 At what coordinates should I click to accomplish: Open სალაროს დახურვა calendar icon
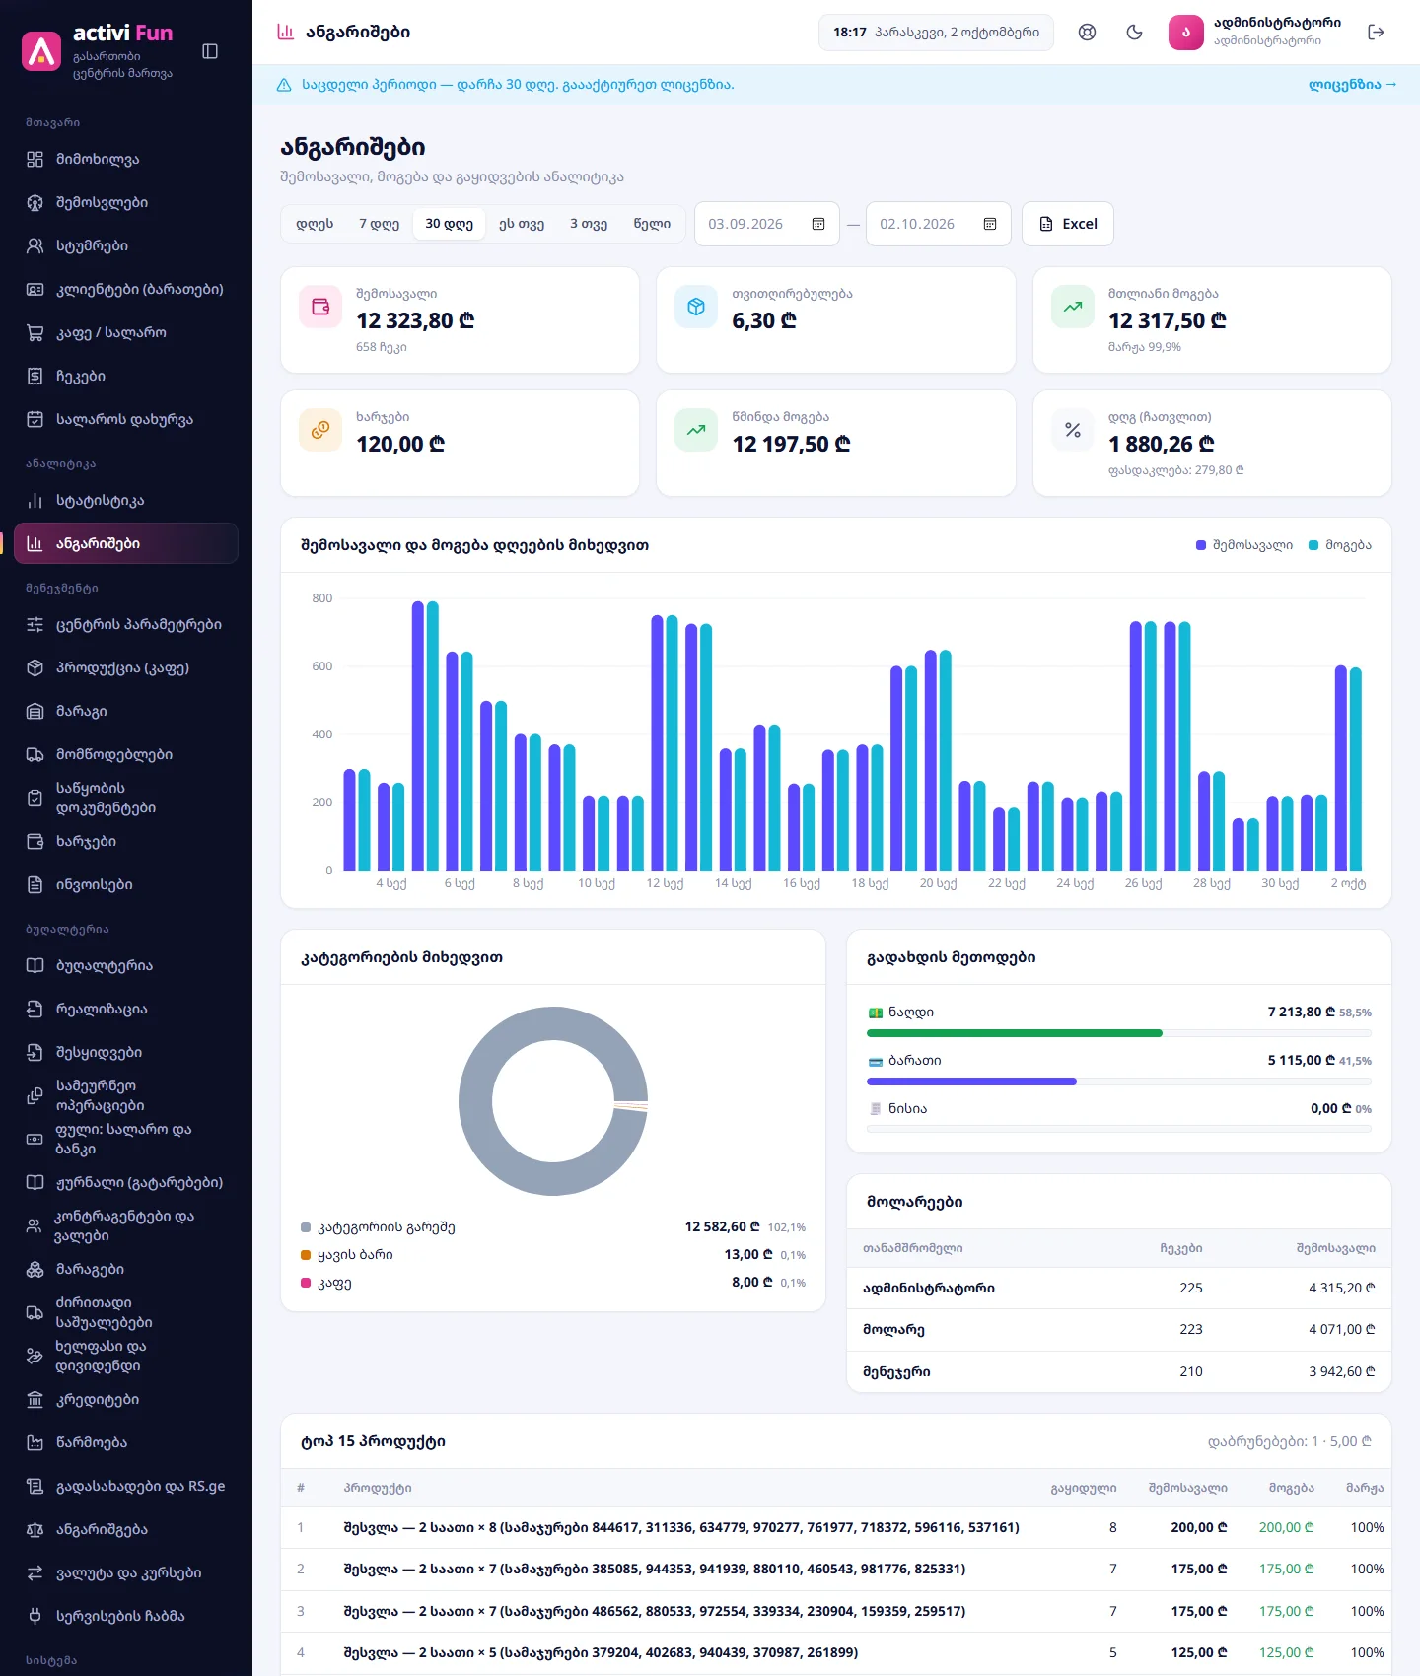pyautogui.click(x=35, y=419)
